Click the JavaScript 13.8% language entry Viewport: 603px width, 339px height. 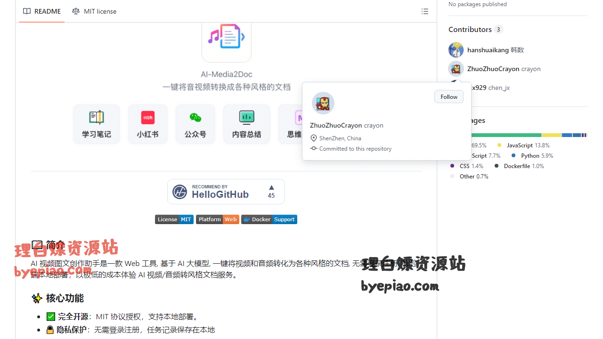(523, 145)
